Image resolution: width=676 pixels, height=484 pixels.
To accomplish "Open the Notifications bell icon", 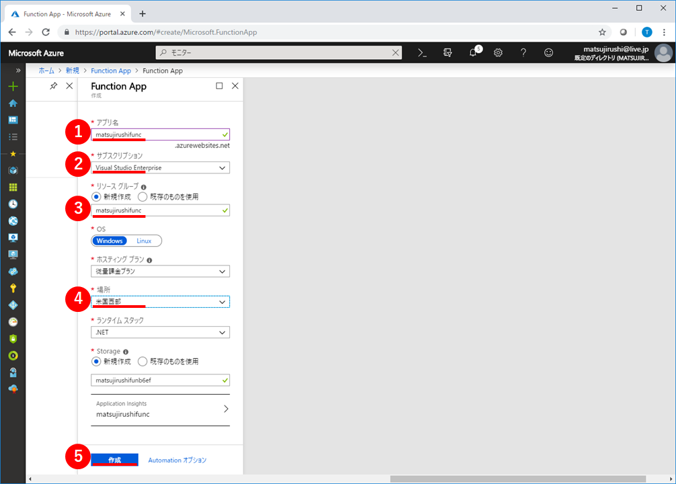I will click(x=473, y=52).
